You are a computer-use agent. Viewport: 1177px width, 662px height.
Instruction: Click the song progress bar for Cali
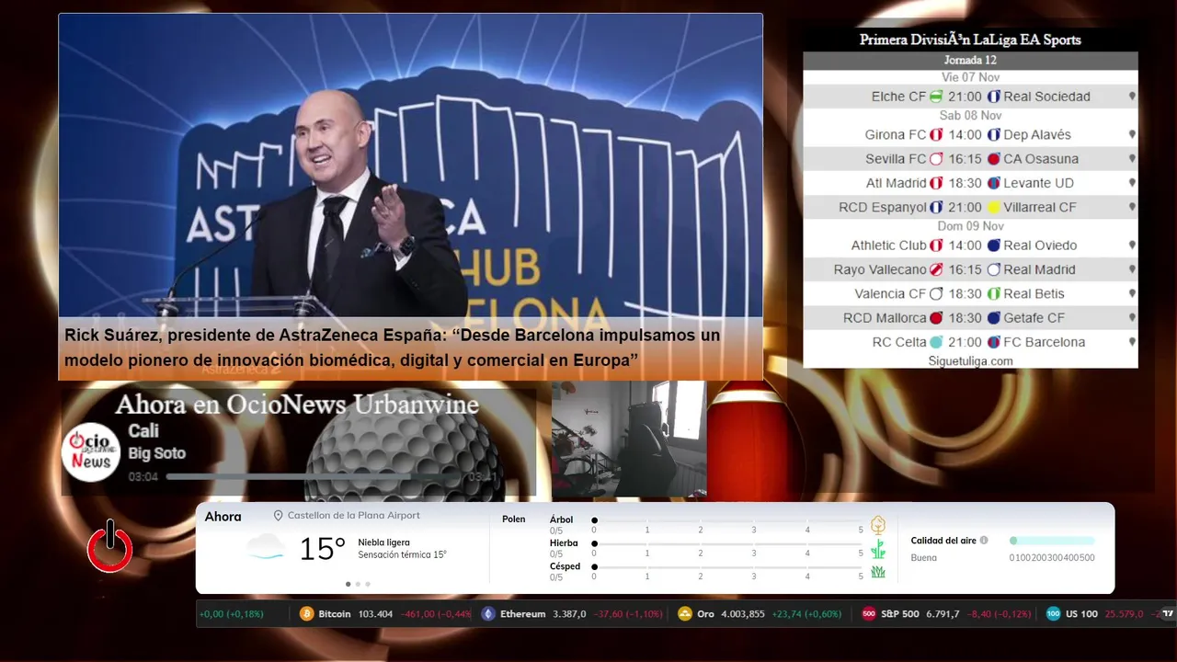pos(314,477)
